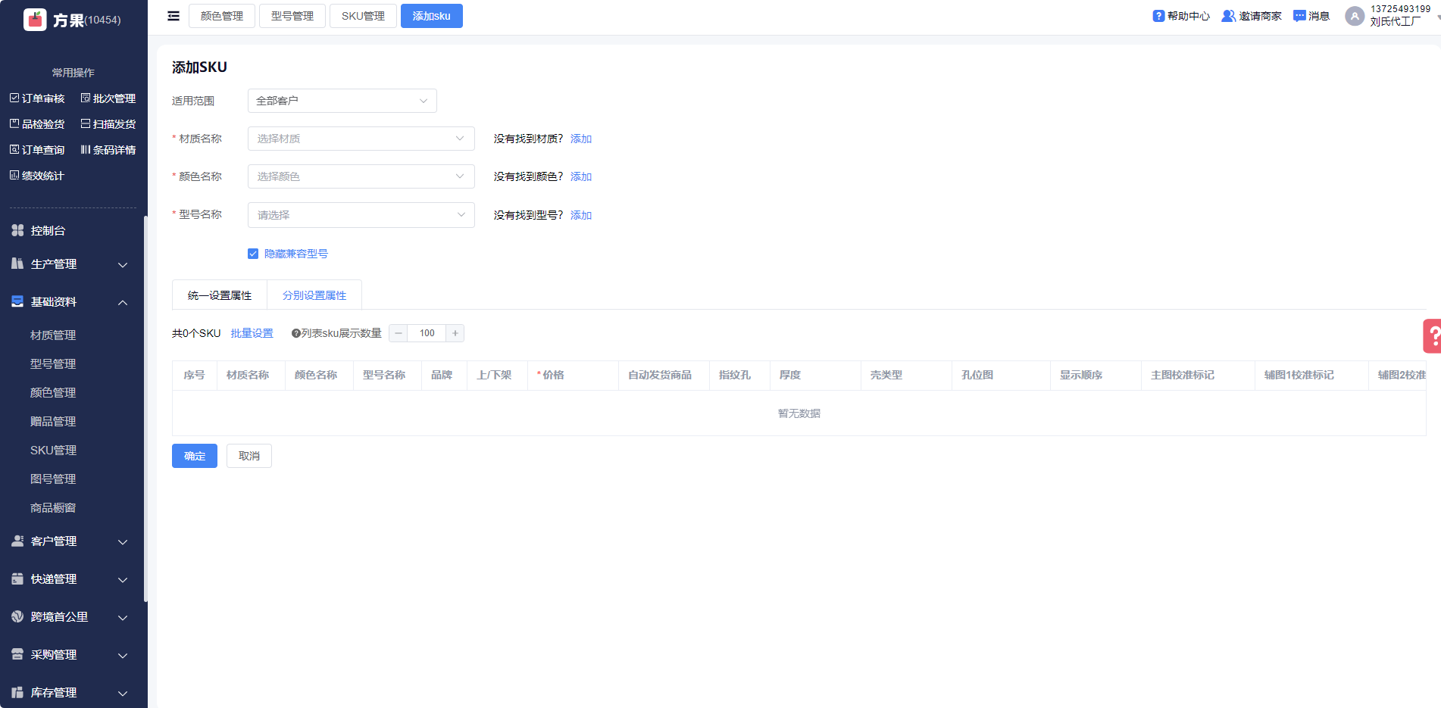The height and width of the screenshot is (708, 1441).
Task: Open 邀请商家 invite merchant
Action: tap(1252, 16)
